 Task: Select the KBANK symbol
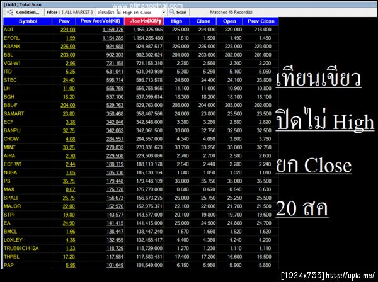tap(12, 47)
